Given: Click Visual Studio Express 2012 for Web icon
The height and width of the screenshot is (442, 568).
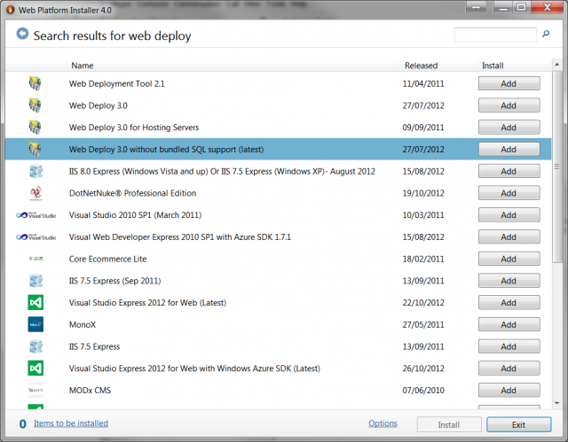Looking at the screenshot, I should tap(35, 303).
